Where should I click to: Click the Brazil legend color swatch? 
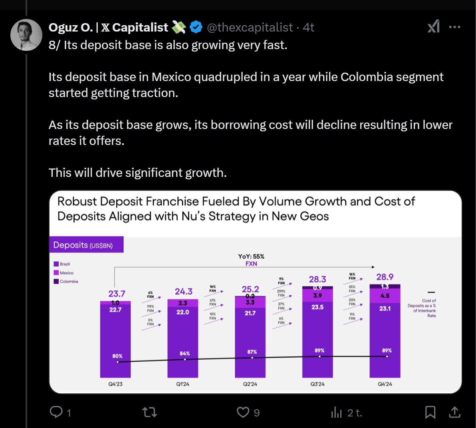pos(56,264)
